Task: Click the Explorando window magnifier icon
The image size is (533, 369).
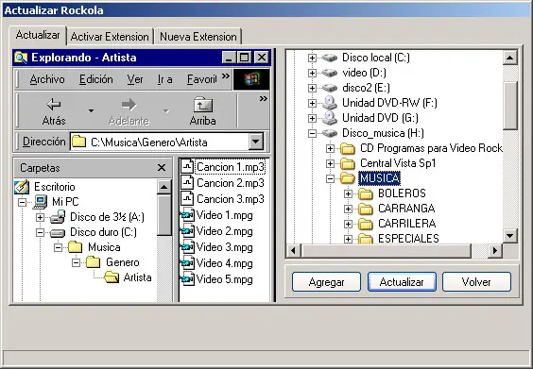Action: tap(21, 58)
